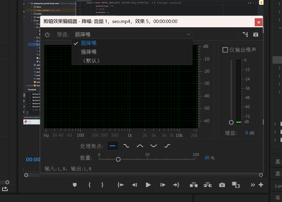Select flat all-frequencies processing focus
The image size is (282, 202).
tap(113, 146)
